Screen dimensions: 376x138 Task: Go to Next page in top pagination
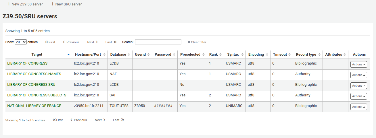click(93, 42)
